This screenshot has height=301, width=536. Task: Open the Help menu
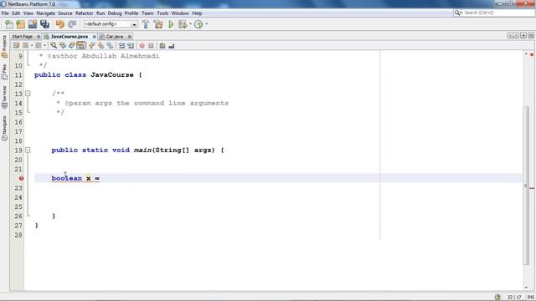(x=197, y=13)
